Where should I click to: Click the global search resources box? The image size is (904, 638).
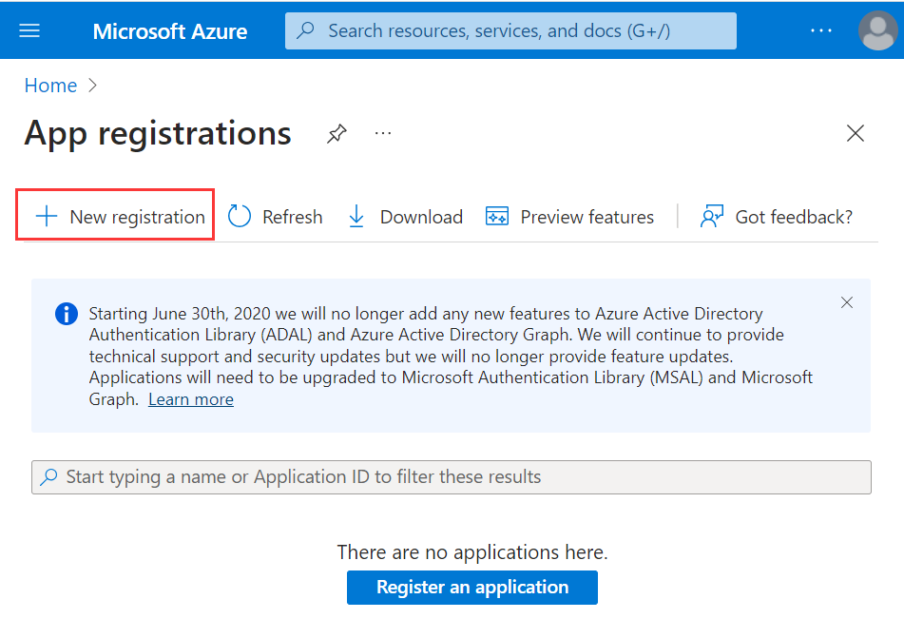click(510, 30)
